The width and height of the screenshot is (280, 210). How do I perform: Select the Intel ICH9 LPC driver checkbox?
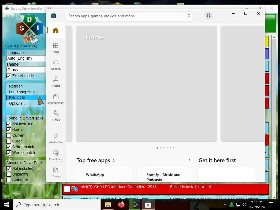pos(67,189)
